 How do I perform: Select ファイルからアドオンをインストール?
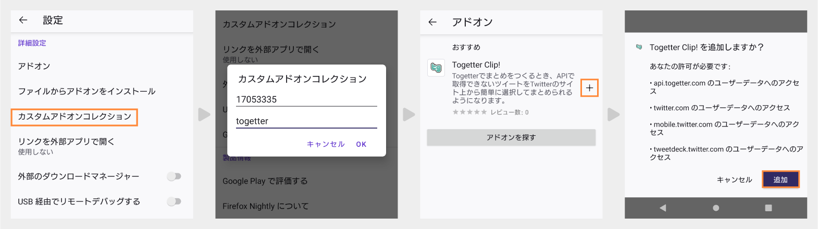point(86,91)
